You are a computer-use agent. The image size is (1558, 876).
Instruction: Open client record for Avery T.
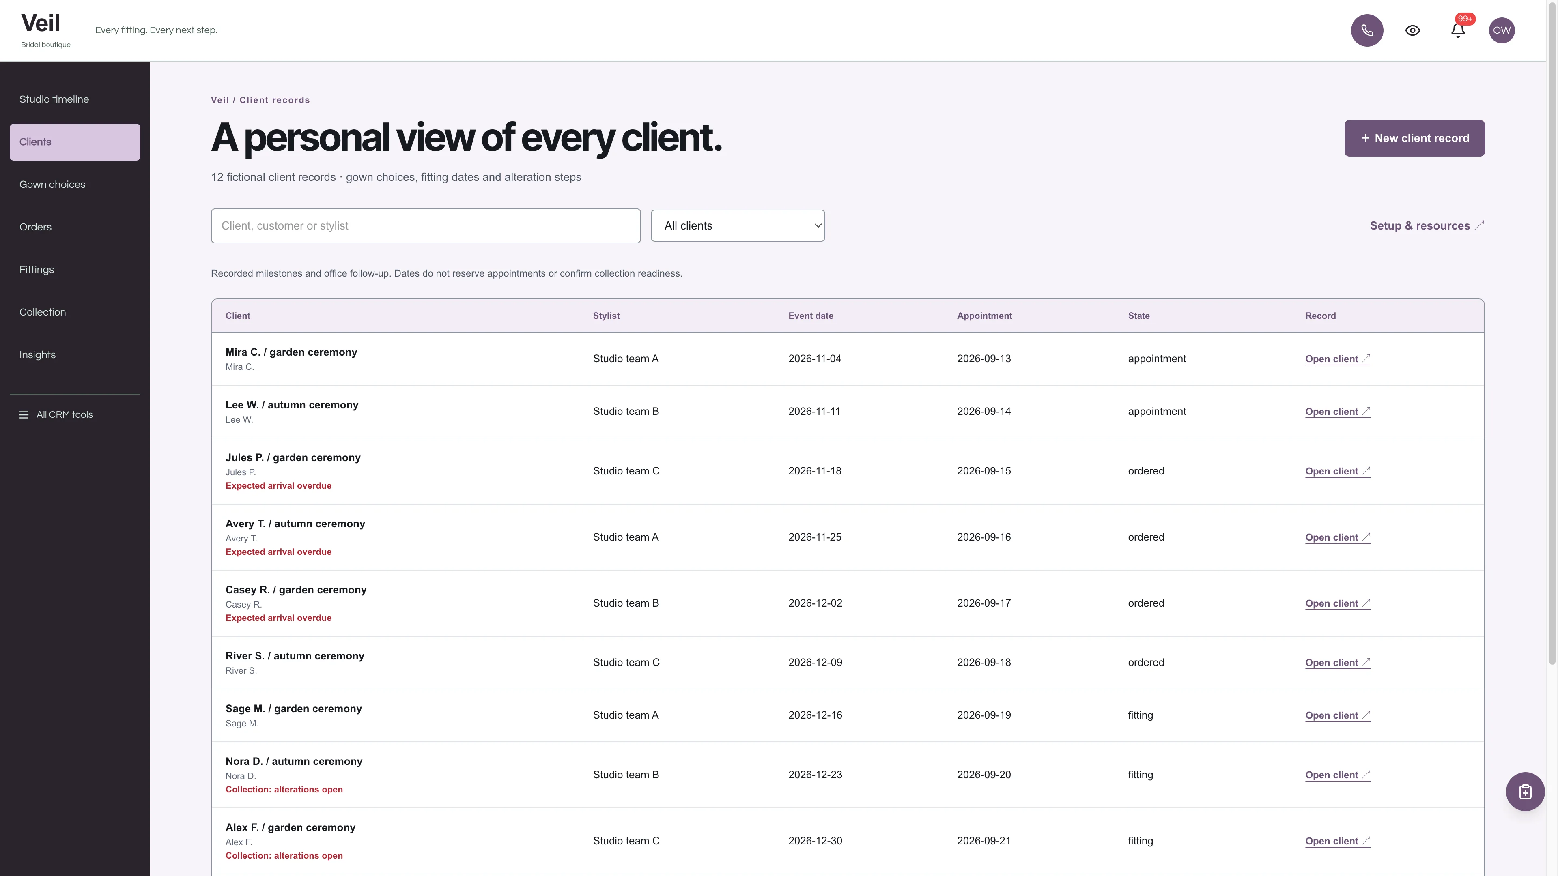[x=1337, y=537]
